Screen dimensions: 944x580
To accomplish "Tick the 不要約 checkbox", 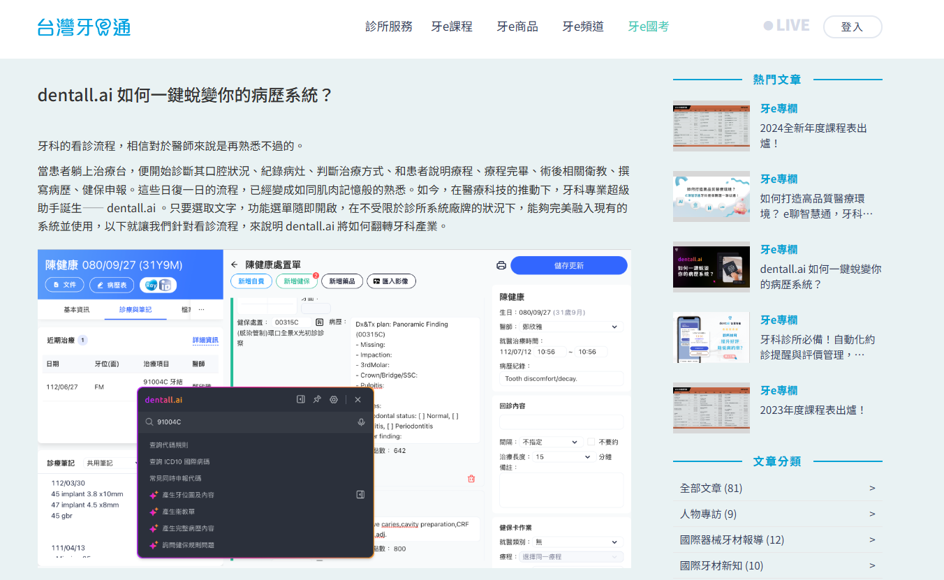I will tap(591, 442).
